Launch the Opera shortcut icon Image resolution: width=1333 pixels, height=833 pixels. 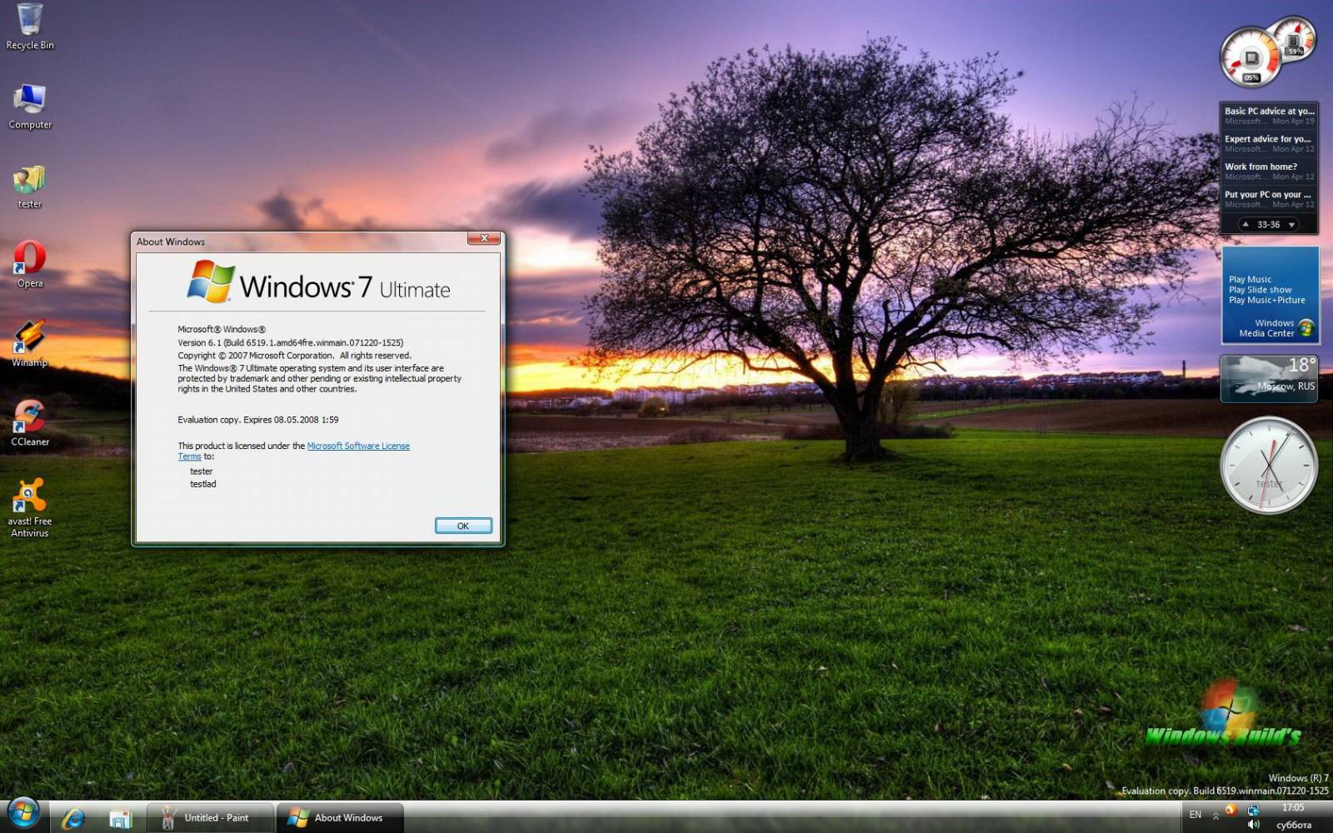pos(30,264)
